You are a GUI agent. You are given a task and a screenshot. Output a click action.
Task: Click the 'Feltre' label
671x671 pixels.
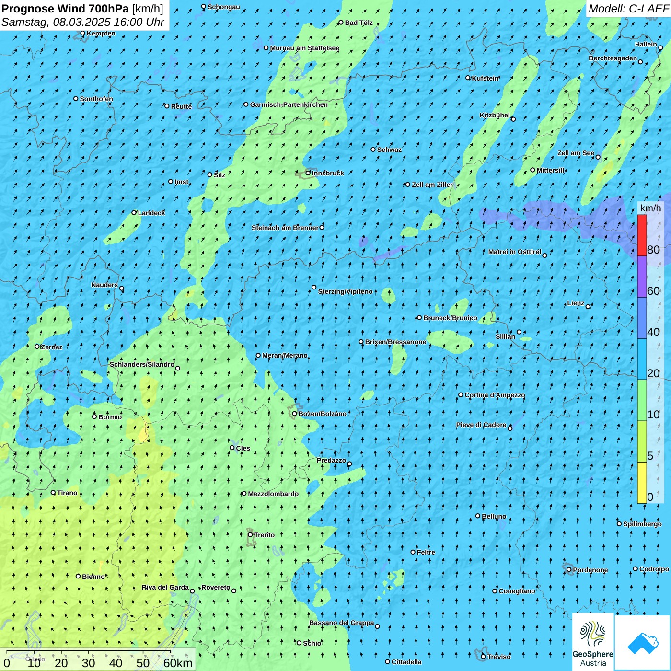[x=426, y=552]
